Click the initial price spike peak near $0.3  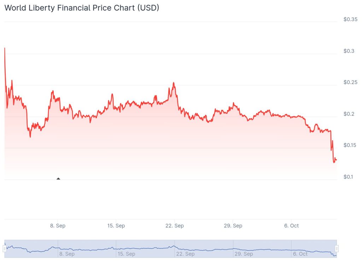[5, 48]
